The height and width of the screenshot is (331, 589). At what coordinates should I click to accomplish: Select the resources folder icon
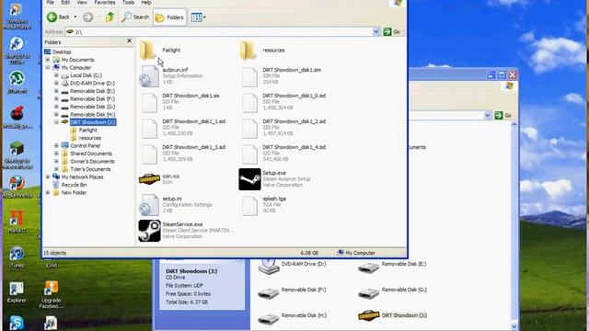pyautogui.click(x=248, y=50)
